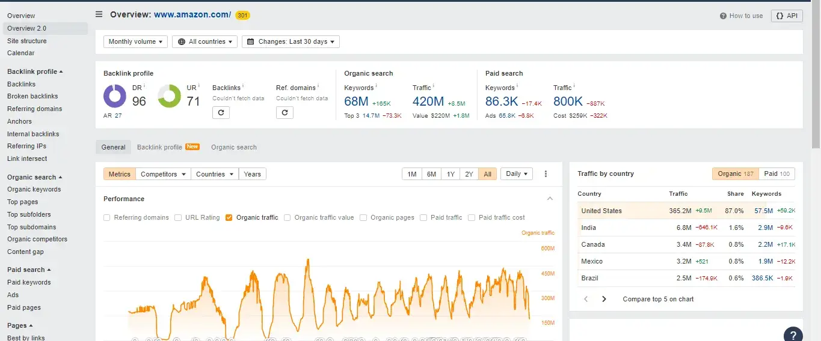The height and width of the screenshot is (341, 821).
Task: Set chart range to 1Y
Action: click(x=450, y=174)
